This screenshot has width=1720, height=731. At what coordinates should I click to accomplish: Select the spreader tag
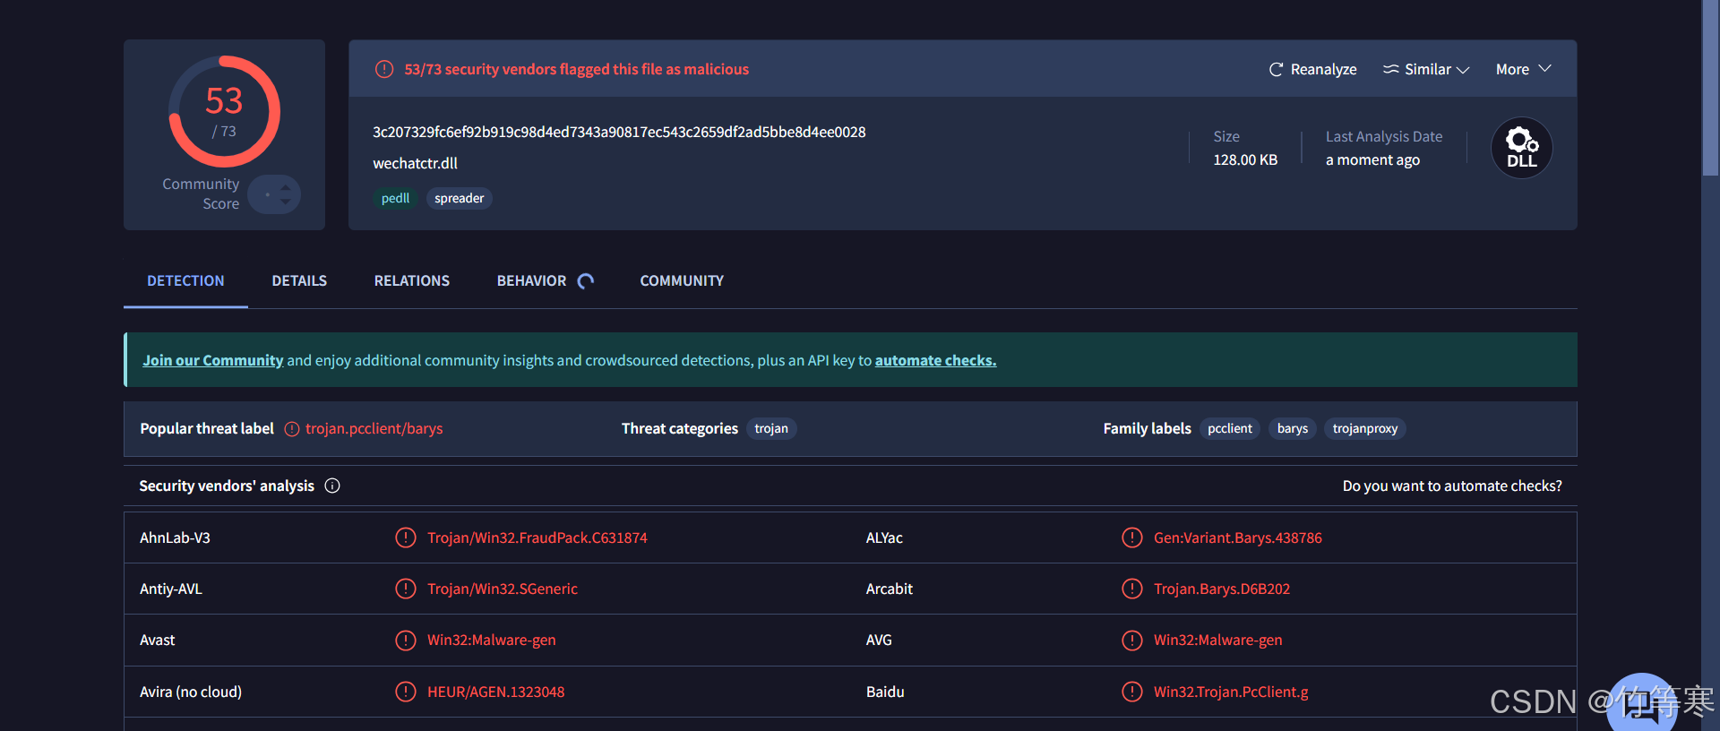(x=460, y=199)
